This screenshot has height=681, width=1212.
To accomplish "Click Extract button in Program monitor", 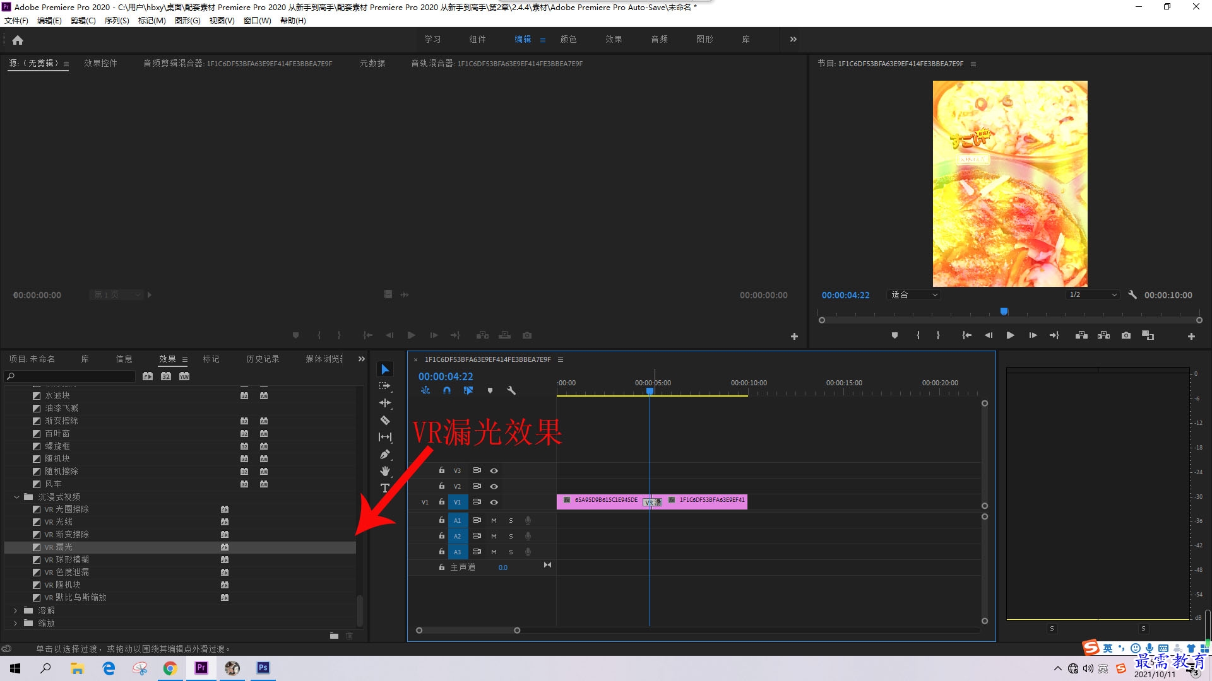I will [x=1103, y=335].
